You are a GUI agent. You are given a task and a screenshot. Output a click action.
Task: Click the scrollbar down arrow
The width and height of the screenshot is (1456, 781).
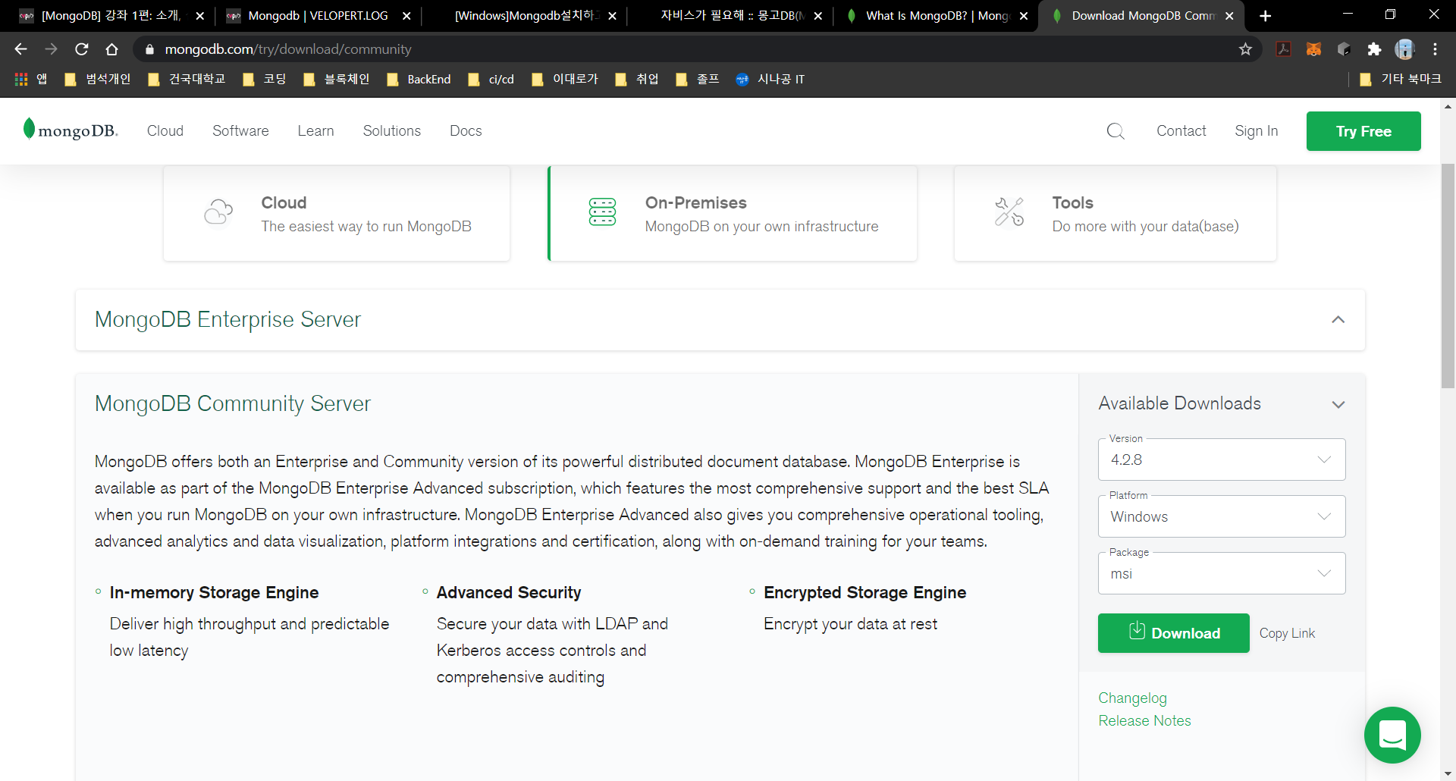pos(1448,773)
